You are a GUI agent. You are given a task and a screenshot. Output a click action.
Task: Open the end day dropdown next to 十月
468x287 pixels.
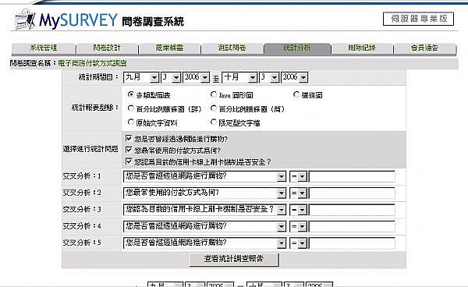[270, 77]
